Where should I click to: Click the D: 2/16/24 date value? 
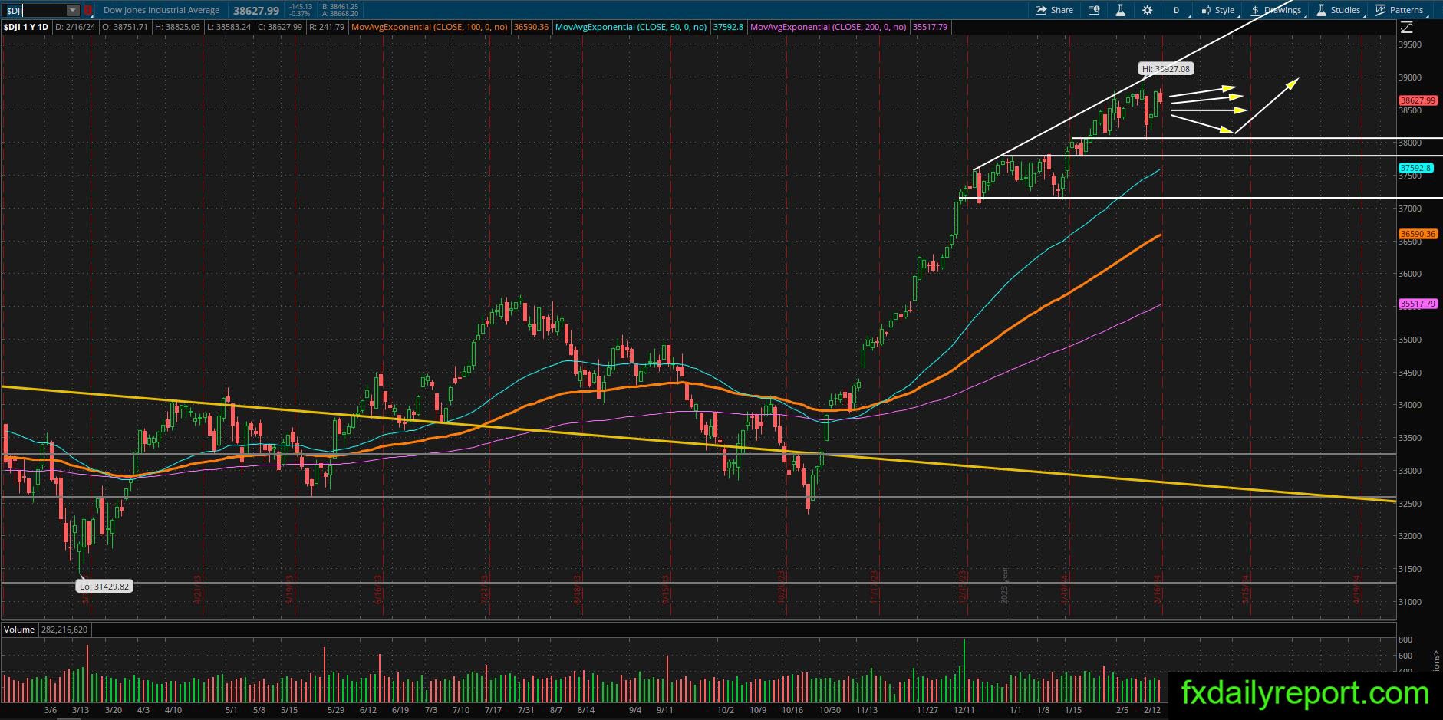75,27
